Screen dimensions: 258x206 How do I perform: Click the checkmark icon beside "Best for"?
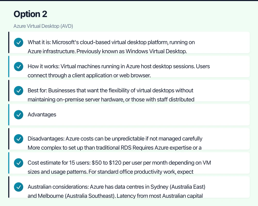tap(19, 91)
